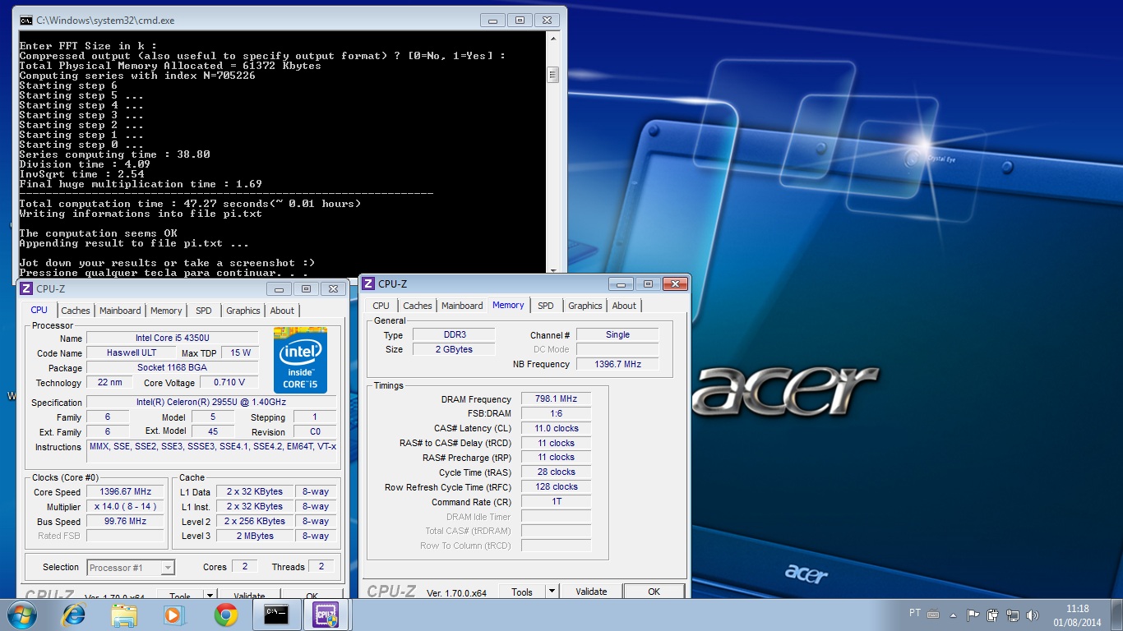Open the network tray icon
Viewport: 1123px width, 631px height.
(x=1013, y=615)
